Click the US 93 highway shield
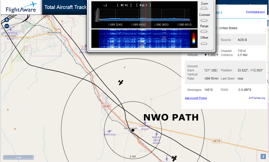 pyautogui.click(x=46, y=16)
